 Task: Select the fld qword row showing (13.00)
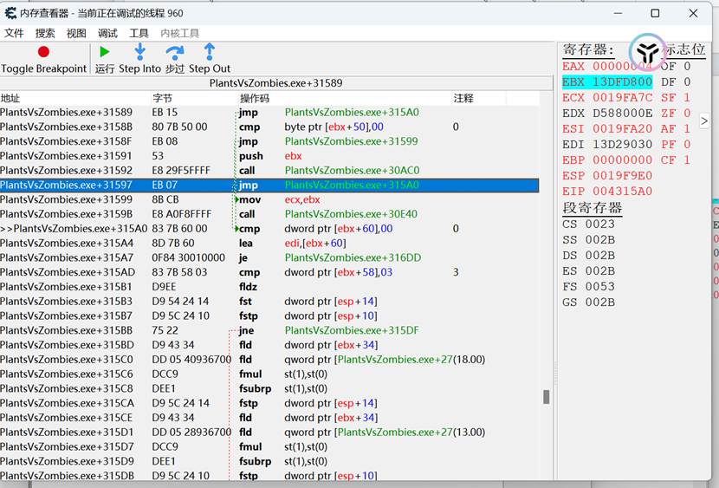[269, 432]
